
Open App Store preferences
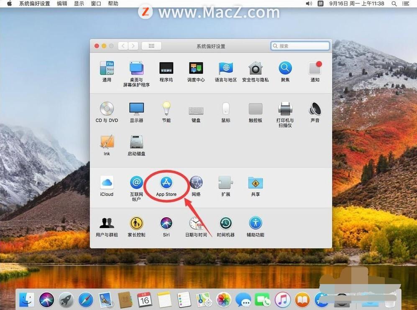click(x=166, y=183)
